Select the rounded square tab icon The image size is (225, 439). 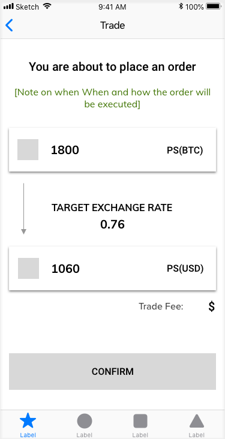click(x=140, y=422)
